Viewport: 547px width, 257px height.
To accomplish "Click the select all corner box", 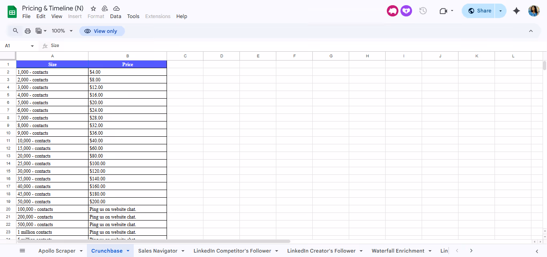I will point(8,56).
